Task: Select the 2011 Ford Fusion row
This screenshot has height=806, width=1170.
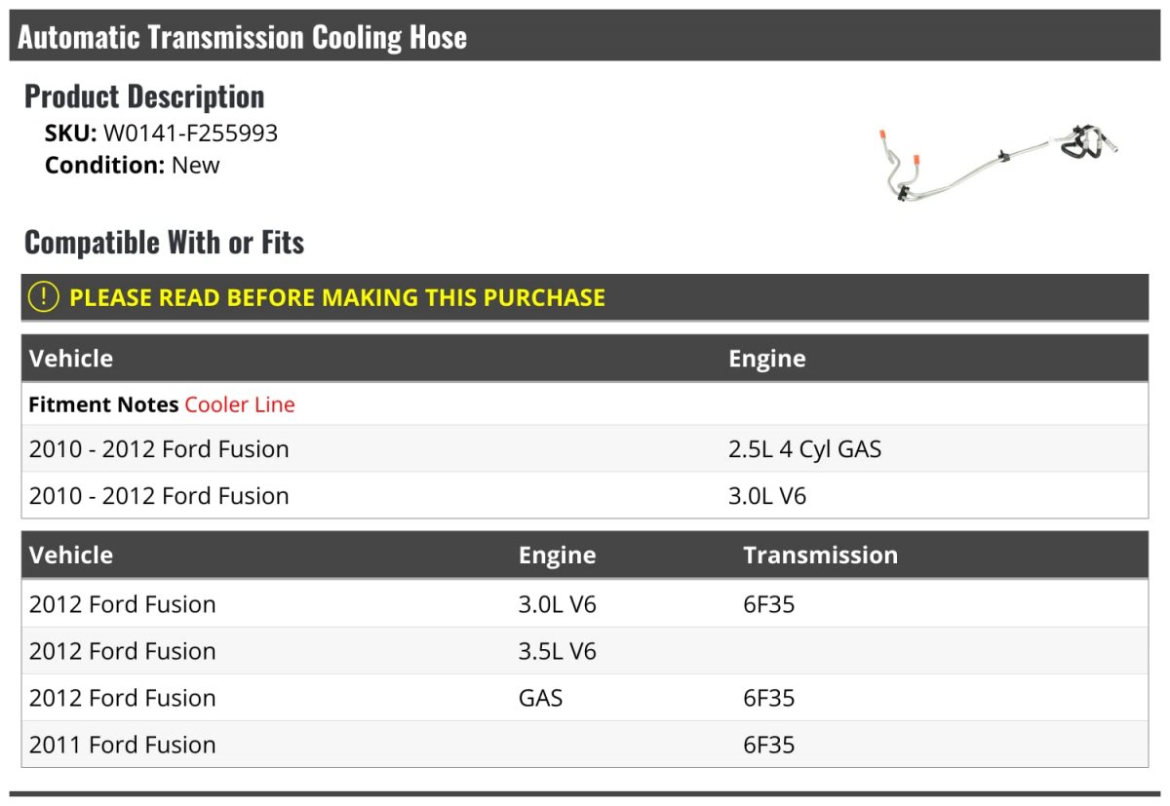Action: point(585,745)
